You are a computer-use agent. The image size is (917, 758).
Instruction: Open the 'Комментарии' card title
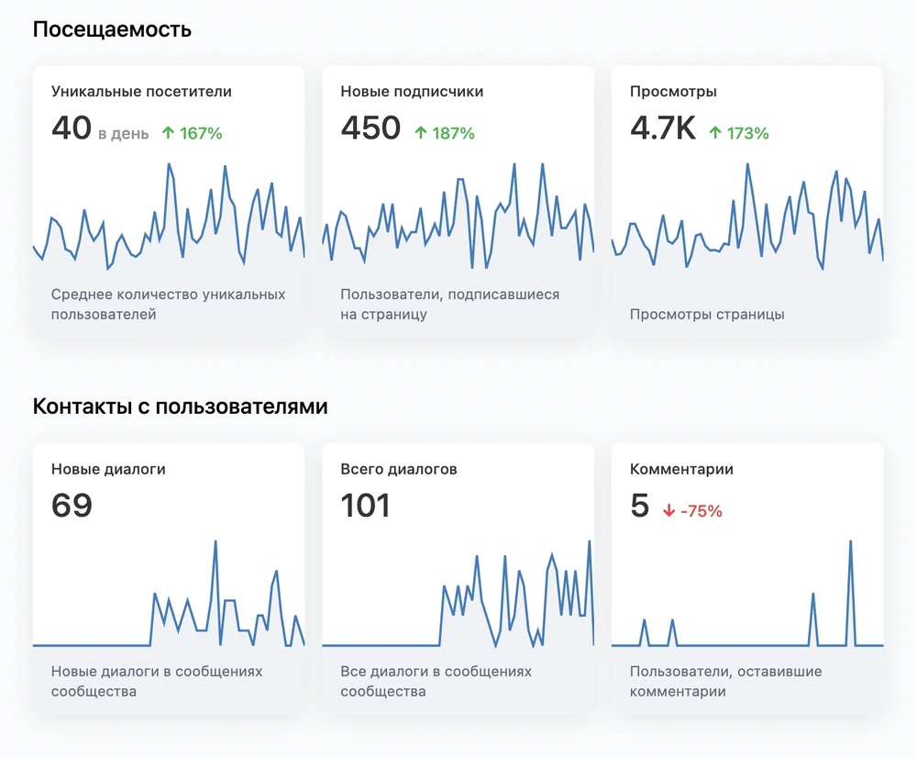click(x=681, y=469)
